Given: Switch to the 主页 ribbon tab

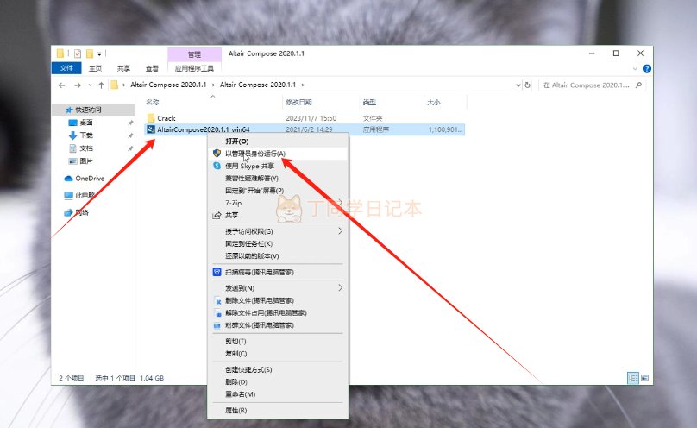Looking at the screenshot, I should click(x=95, y=68).
